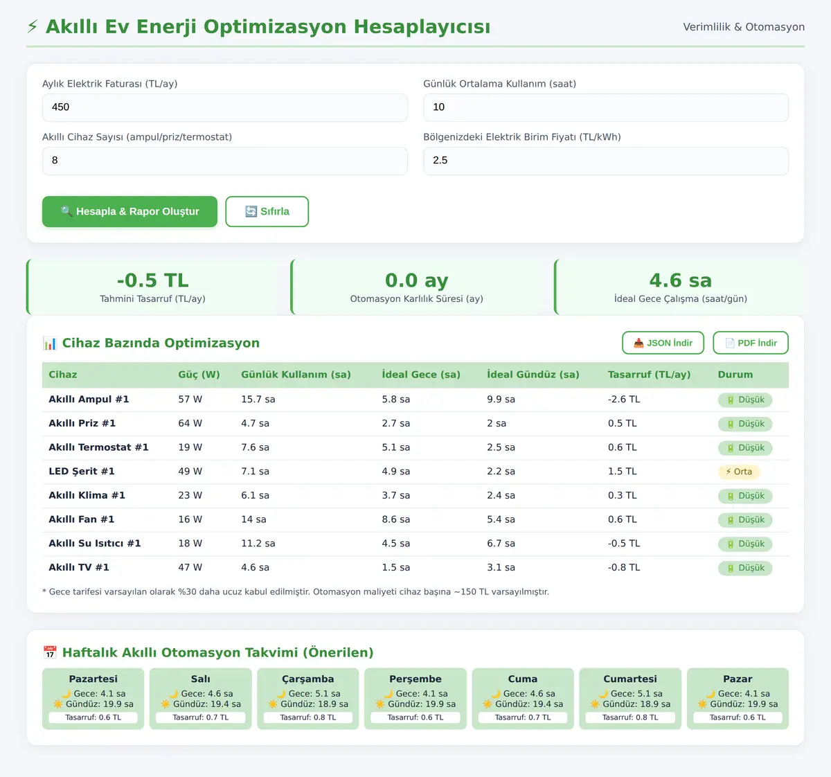831x777 pixels.
Task: Select the Akıllı Priz #1 row name
Action: (82, 423)
